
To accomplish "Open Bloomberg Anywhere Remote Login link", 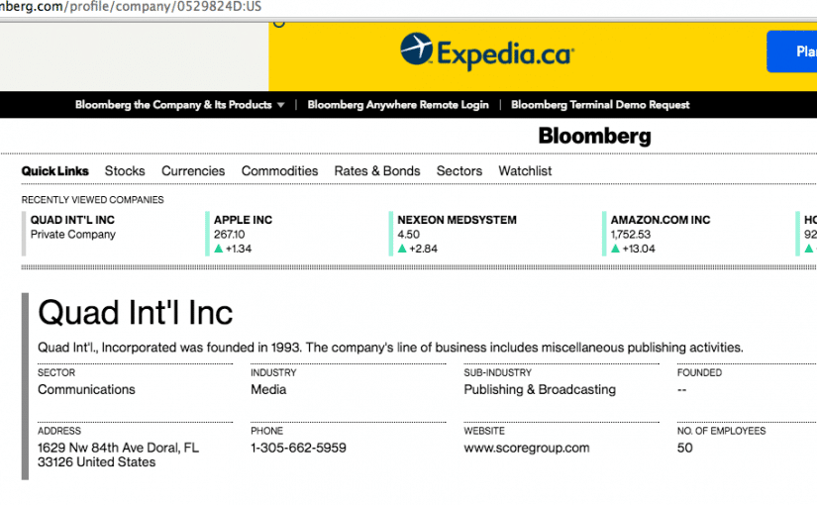I will (398, 105).
